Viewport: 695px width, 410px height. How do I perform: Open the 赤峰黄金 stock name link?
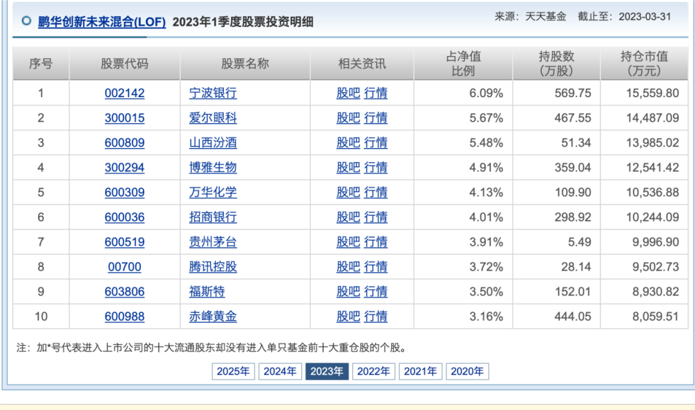[213, 317]
